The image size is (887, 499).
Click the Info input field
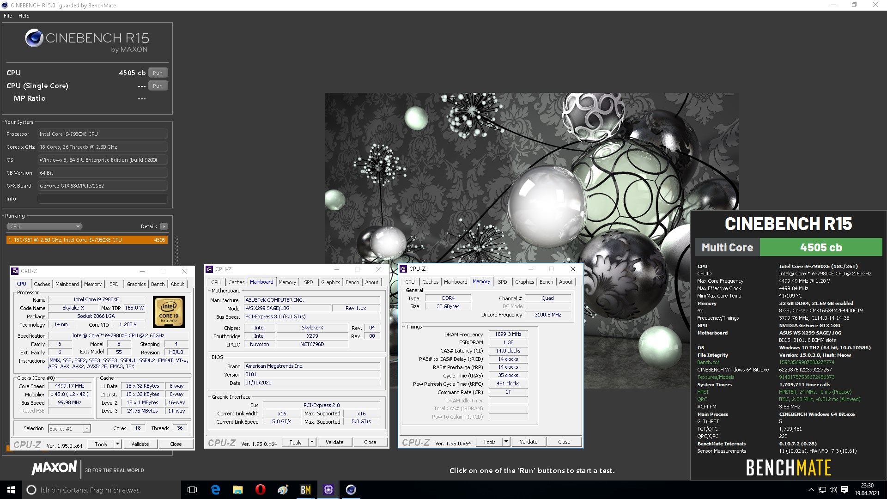pos(103,199)
